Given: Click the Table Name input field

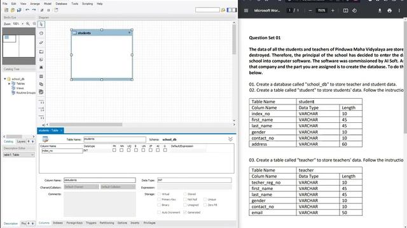Looking at the screenshot, I should (x=114, y=139).
